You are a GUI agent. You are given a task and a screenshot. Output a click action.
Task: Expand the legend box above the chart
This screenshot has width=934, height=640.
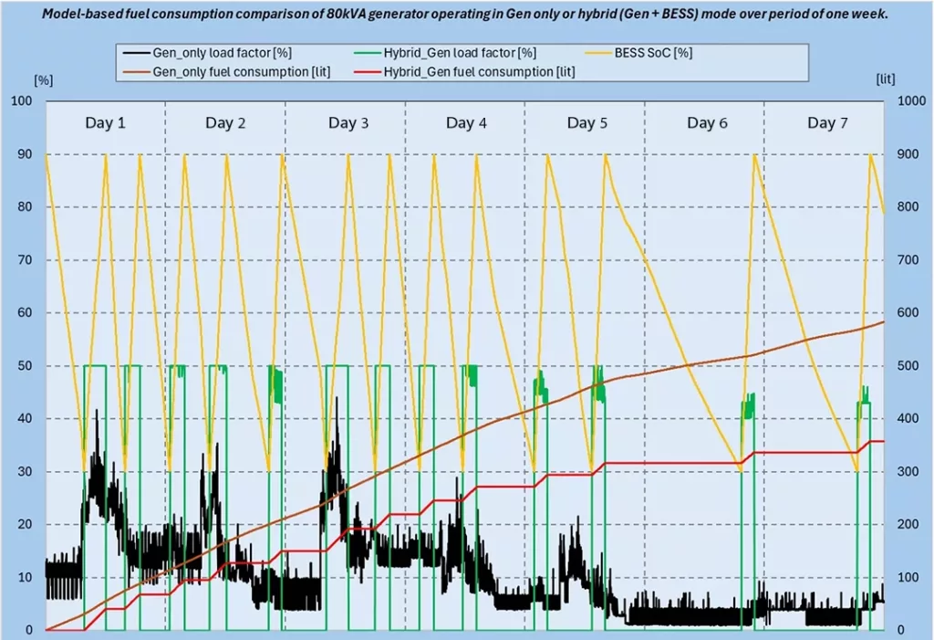tap(462, 61)
